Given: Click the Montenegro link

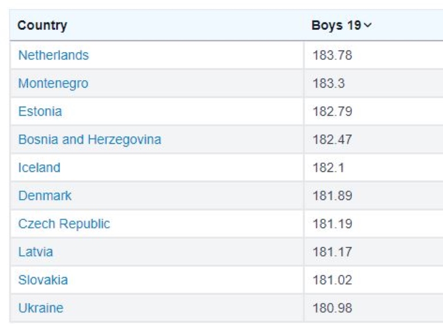Looking at the screenshot, I should (53, 84).
